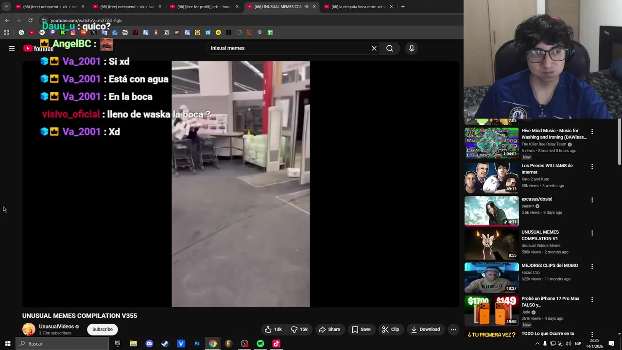
Task: Open the notification center icon
Action: coord(611,344)
